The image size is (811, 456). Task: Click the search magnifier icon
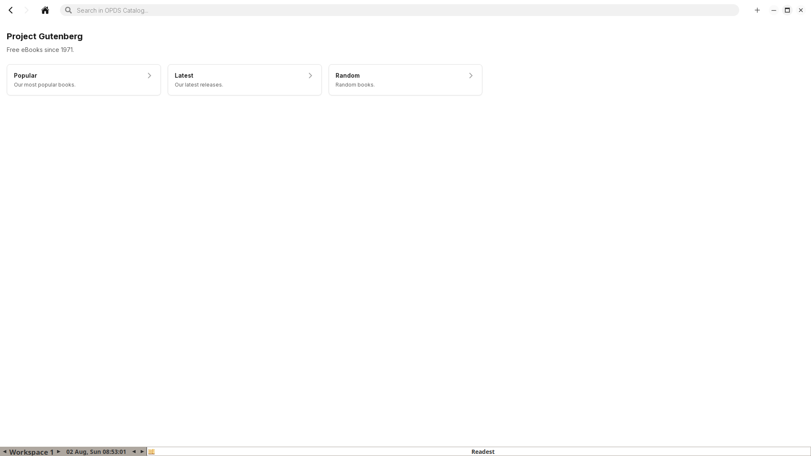tap(68, 10)
